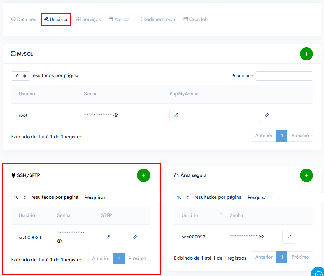Open SFTP link for srv000023

pos(108,237)
